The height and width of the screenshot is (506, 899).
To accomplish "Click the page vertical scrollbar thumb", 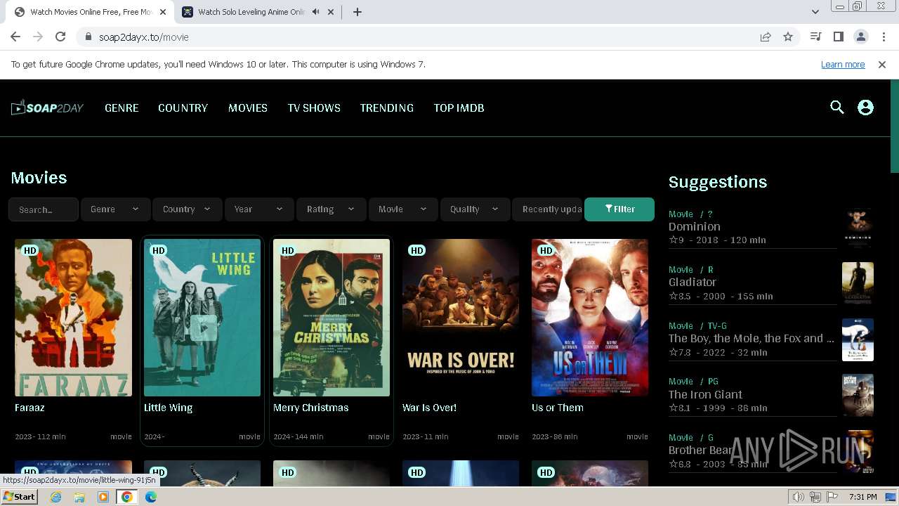I will click(x=894, y=126).
